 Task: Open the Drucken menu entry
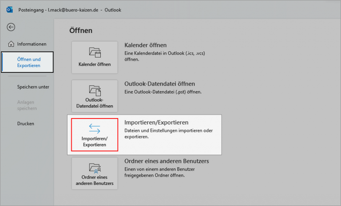(x=26, y=123)
